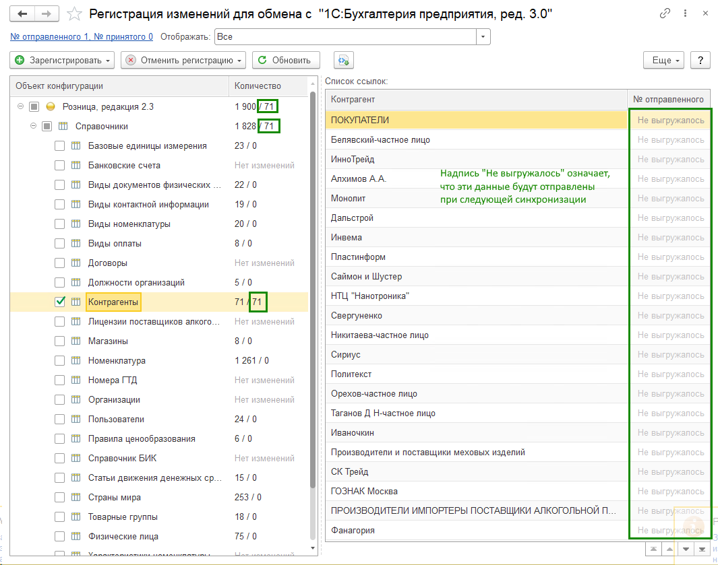
Task: Check the Номенклатура checkbox
Action: [59, 360]
